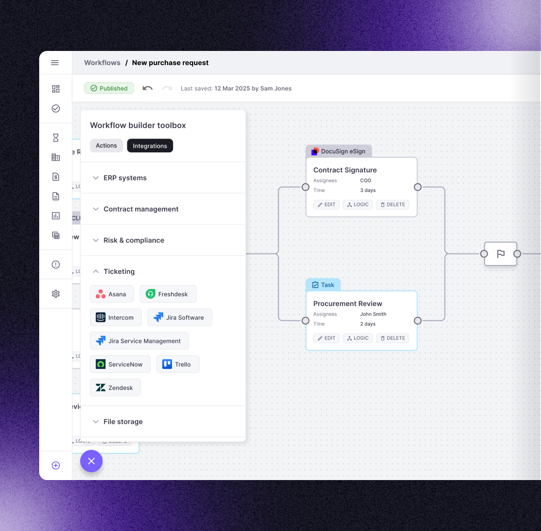Click the Contract Signature title

coord(344,170)
